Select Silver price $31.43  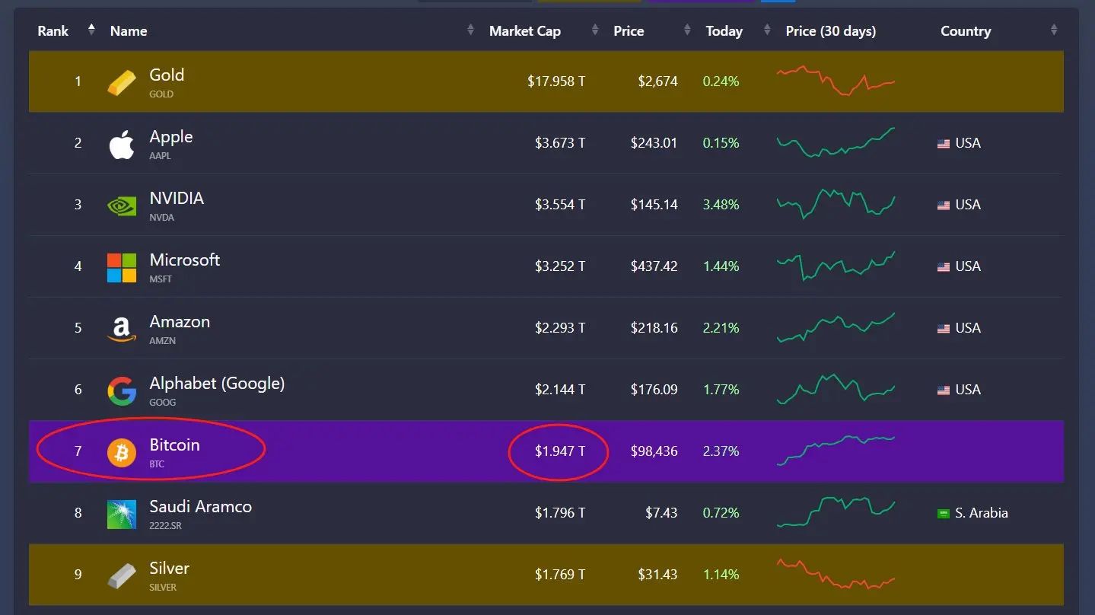coord(657,575)
